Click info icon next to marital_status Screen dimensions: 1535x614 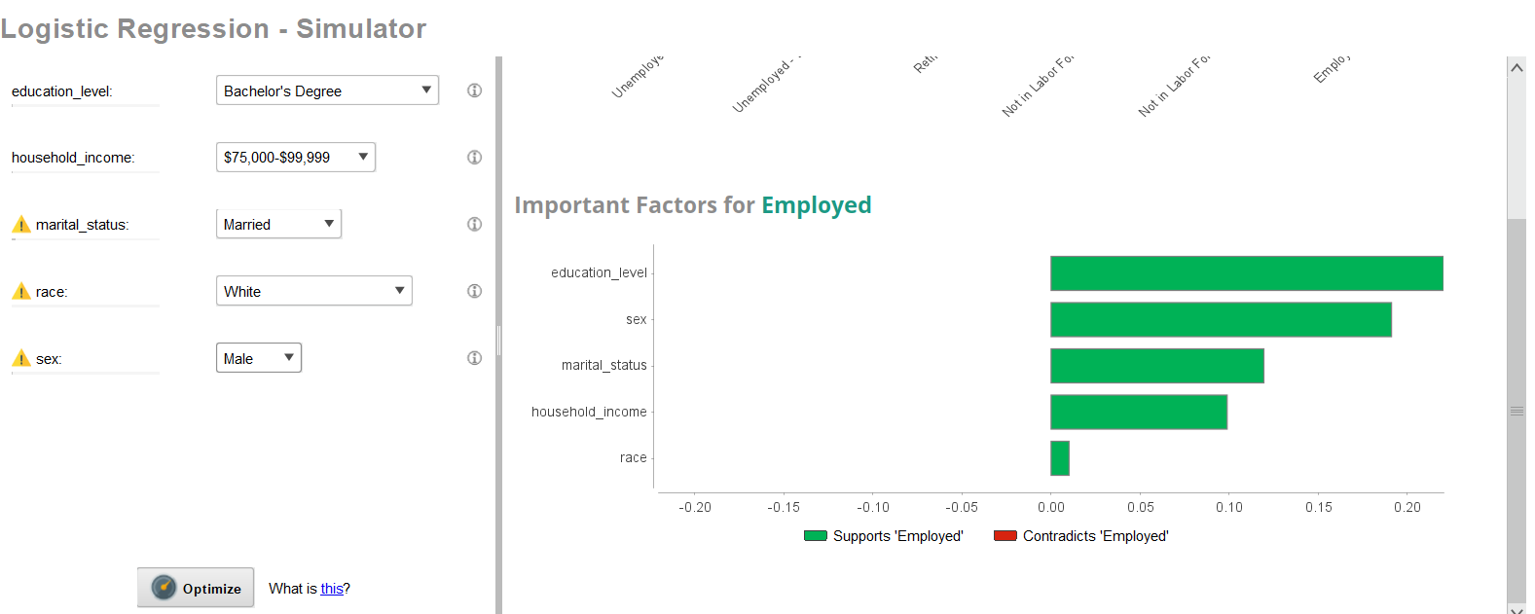[x=474, y=224]
